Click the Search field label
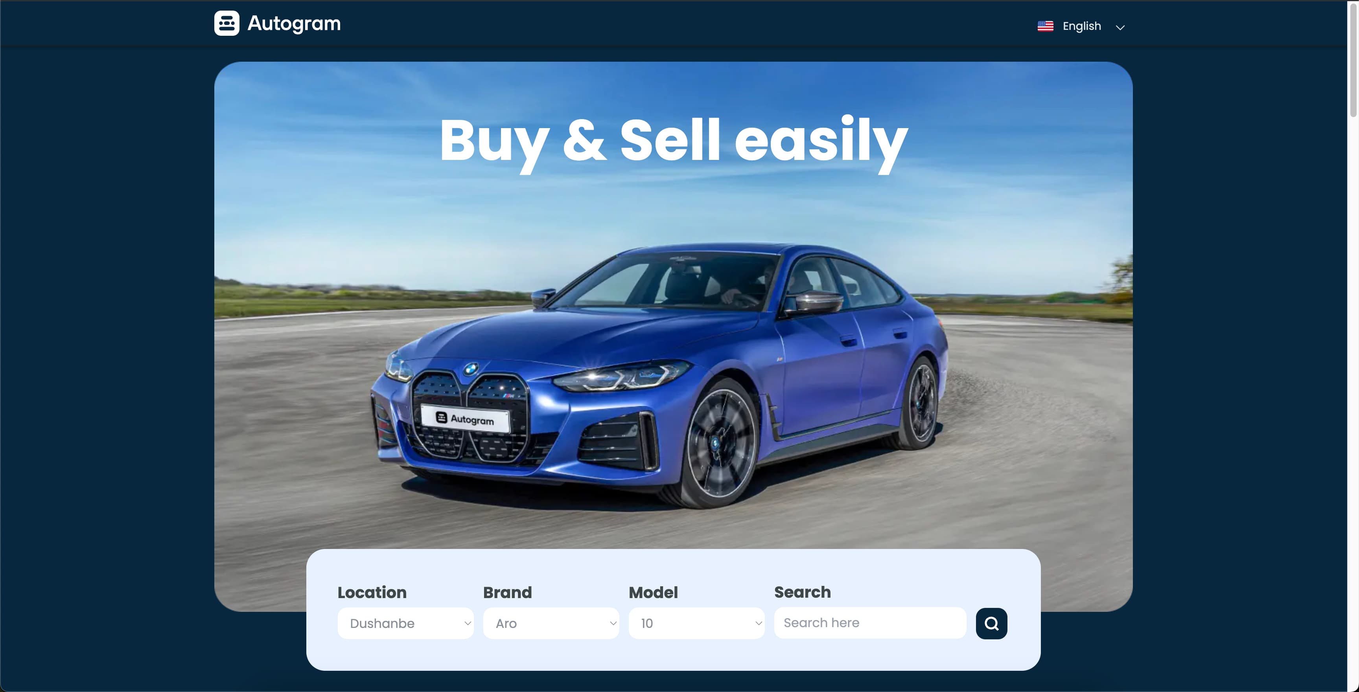This screenshot has height=692, width=1359. [803, 593]
